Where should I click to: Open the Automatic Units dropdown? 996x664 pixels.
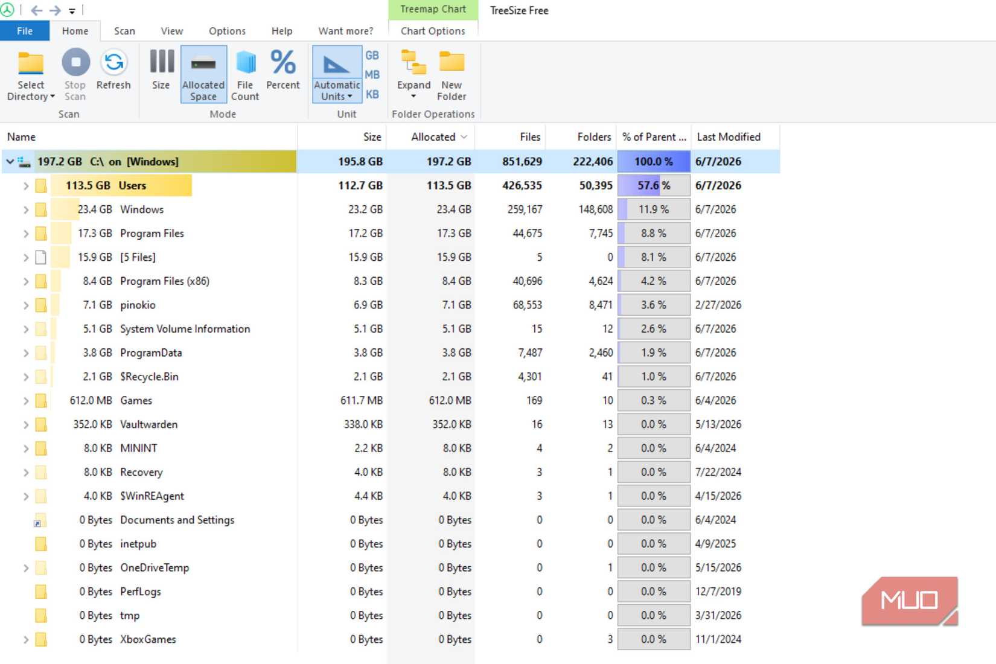tap(337, 75)
